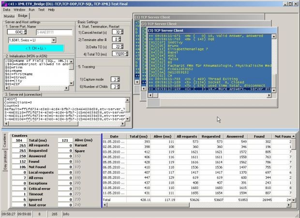
Task: Open the Run menu
Action: [x=31, y=10]
